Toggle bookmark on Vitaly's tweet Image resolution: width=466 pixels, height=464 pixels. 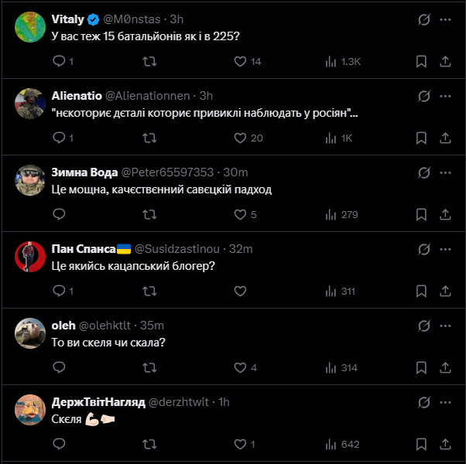(x=421, y=61)
